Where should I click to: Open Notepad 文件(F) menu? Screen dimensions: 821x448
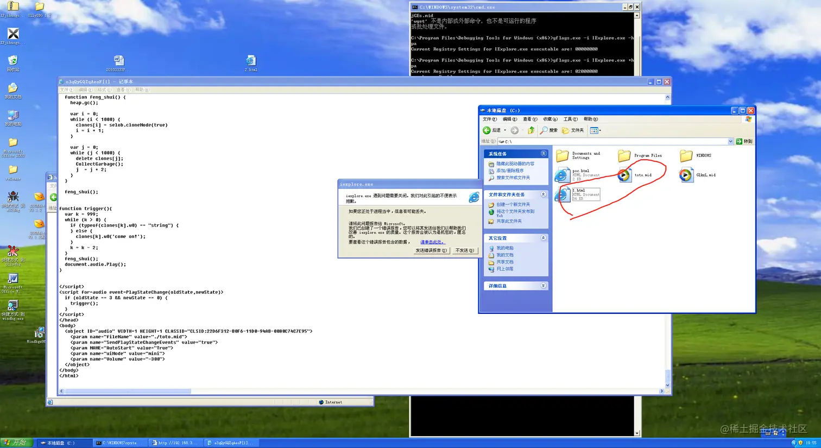point(66,90)
